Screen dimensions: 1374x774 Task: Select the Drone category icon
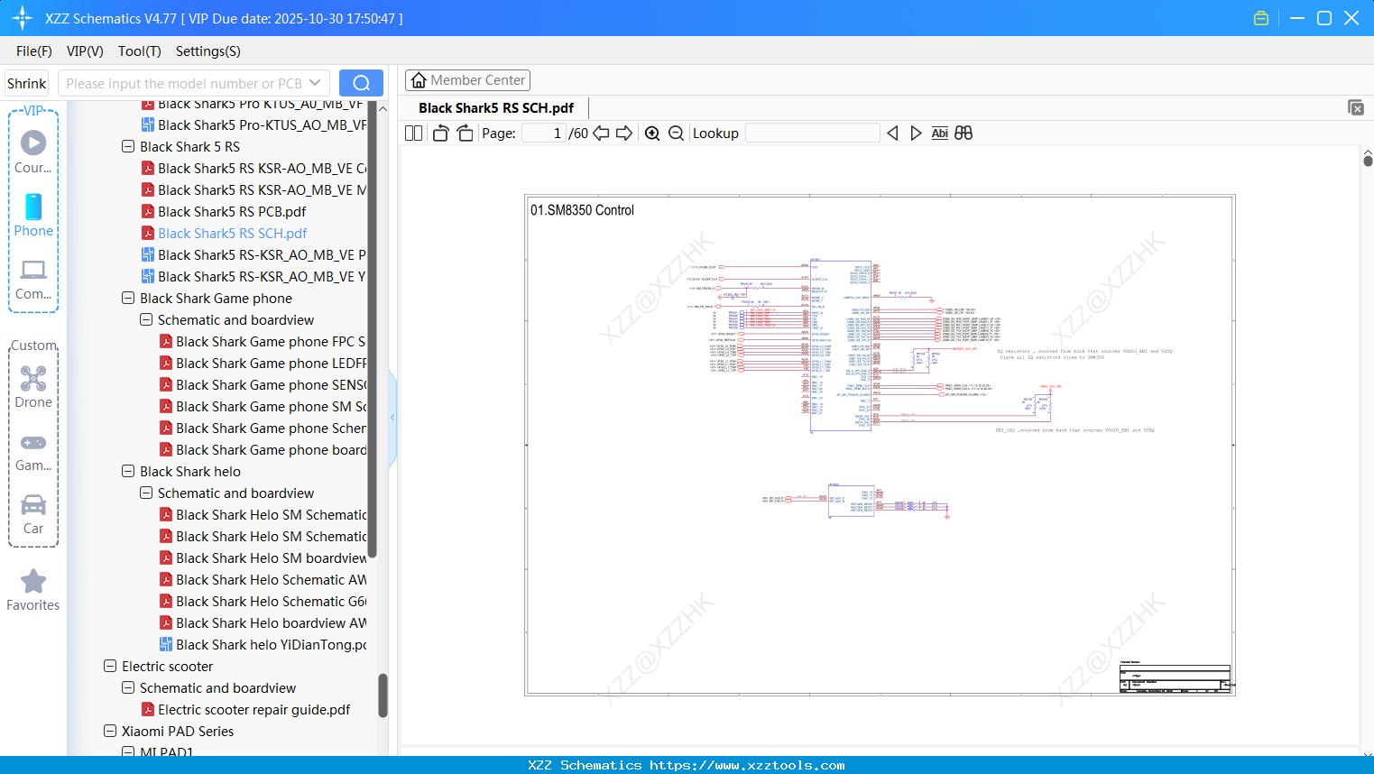pyautogui.click(x=33, y=387)
